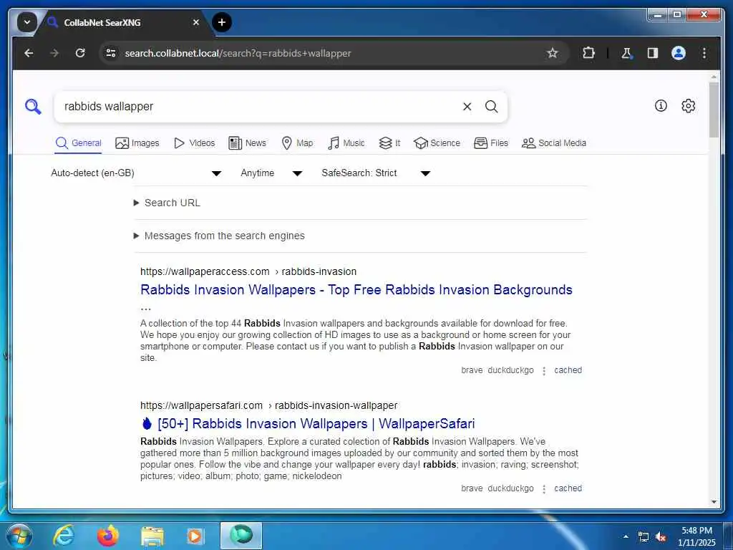The width and height of the screenshot is (733, 550).
Task: Open the Rabbids Invasion Wallpapers - Top Free result
Action: pyautogui.click(x=356, y=290)
